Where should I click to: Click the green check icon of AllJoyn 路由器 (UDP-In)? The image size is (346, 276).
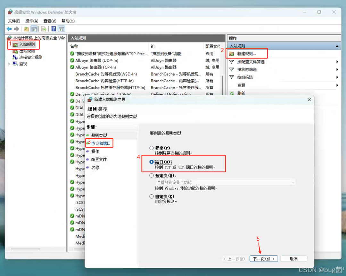[x=72, y=60]
